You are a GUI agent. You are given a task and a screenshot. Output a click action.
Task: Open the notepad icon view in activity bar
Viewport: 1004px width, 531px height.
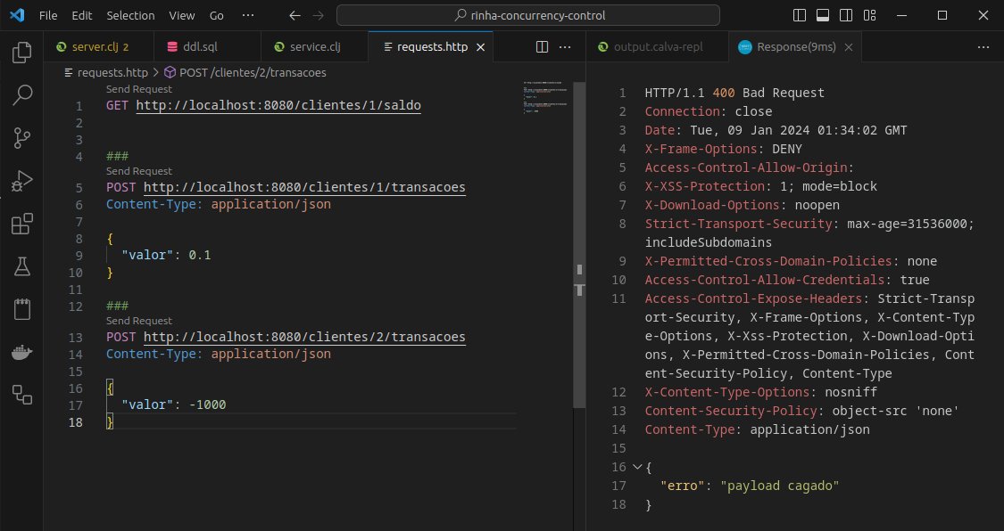21,309
